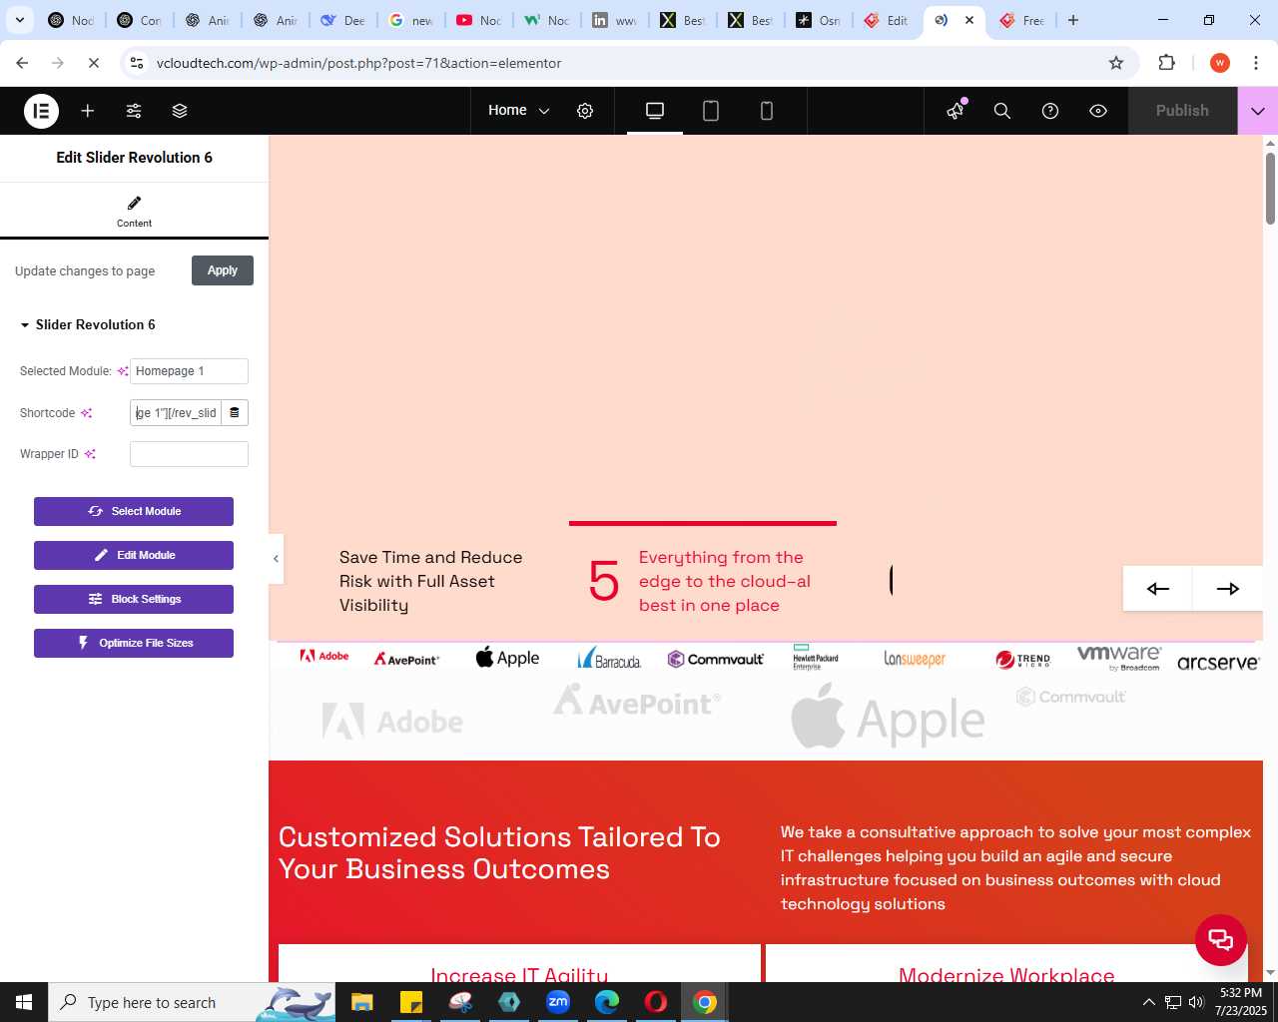Open Block Settings button

pyautogui.click(x=134, y=599)
